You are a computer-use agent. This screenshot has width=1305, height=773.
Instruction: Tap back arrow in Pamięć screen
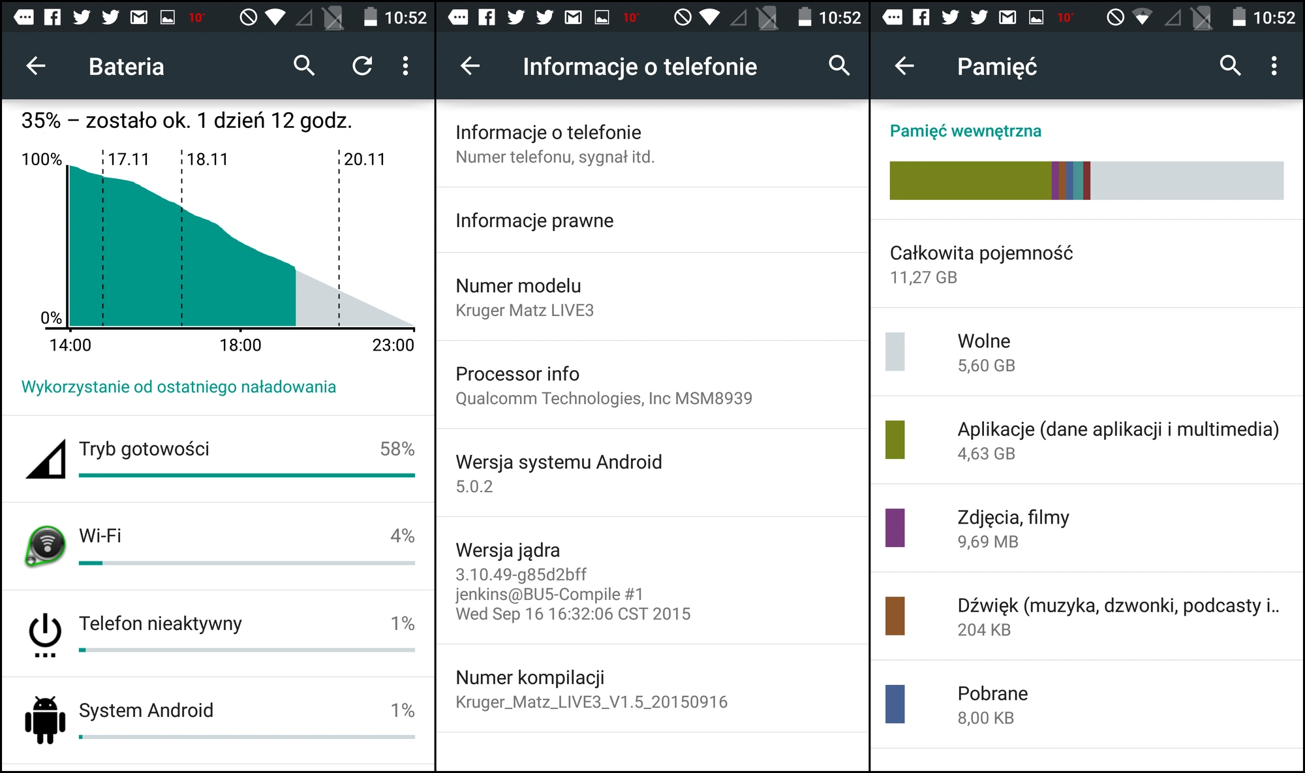point(904,66)
